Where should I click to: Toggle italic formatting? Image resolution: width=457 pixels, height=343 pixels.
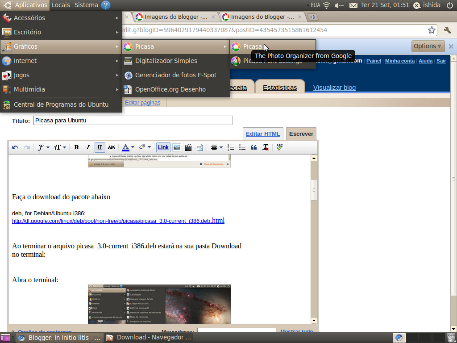(88, 147)
